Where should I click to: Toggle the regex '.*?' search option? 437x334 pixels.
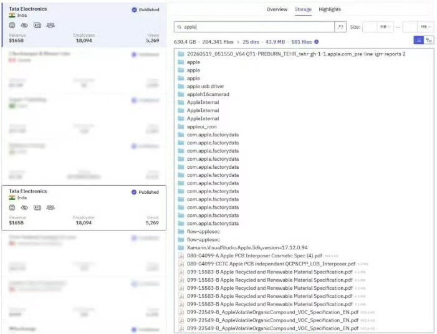[x=340, y=27]
